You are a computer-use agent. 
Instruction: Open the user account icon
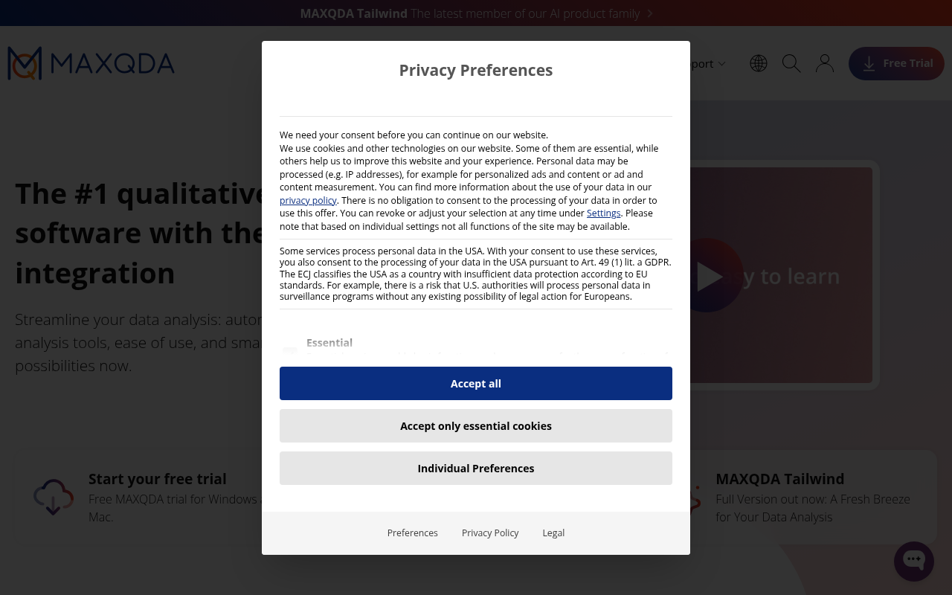coord(825,63)
